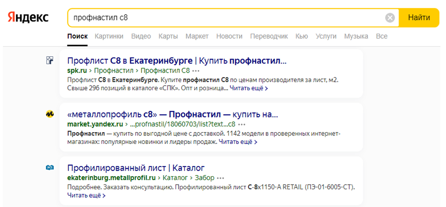Open the Карты tab
This screenshot has width=446, height=207.
coord(168,36)
